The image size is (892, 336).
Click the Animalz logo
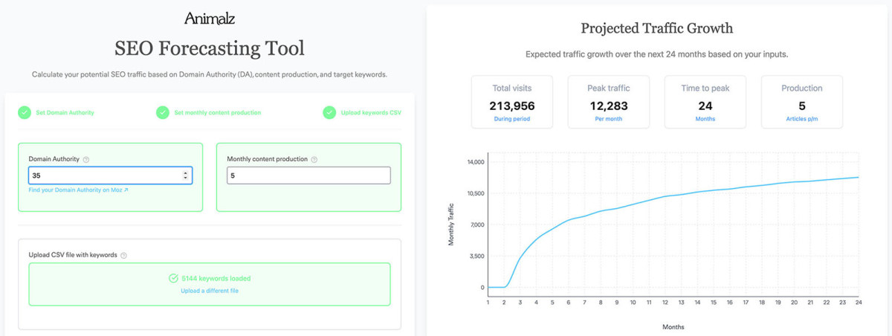(209, 19)
